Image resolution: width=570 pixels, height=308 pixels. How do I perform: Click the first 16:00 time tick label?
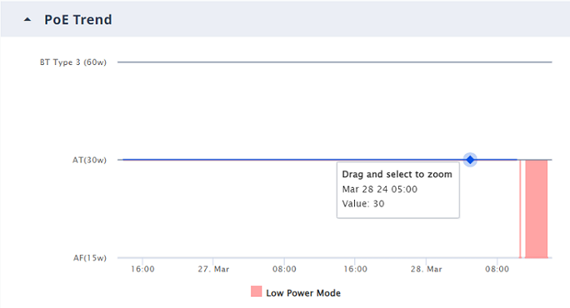point(142,269)
